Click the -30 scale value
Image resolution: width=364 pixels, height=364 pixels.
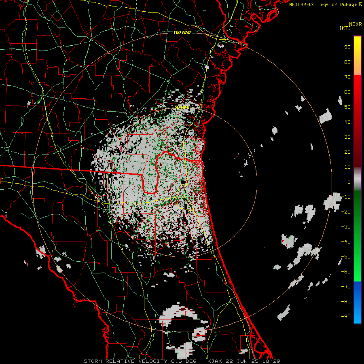[x=346, y=227]
